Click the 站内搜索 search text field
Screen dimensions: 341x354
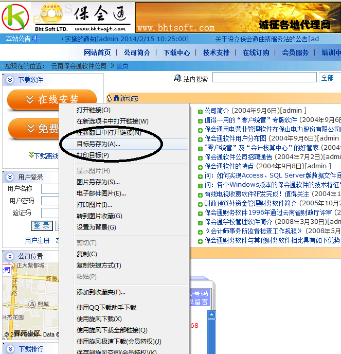pyautogui.click(x=264, y=78)
